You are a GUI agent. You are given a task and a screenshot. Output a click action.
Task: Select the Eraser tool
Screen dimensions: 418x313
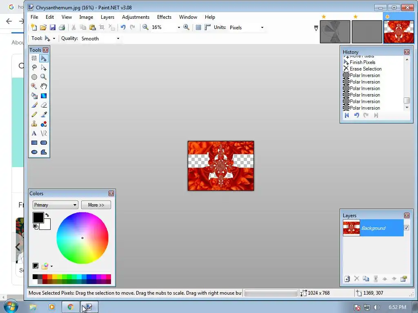[x=44, y=105]
